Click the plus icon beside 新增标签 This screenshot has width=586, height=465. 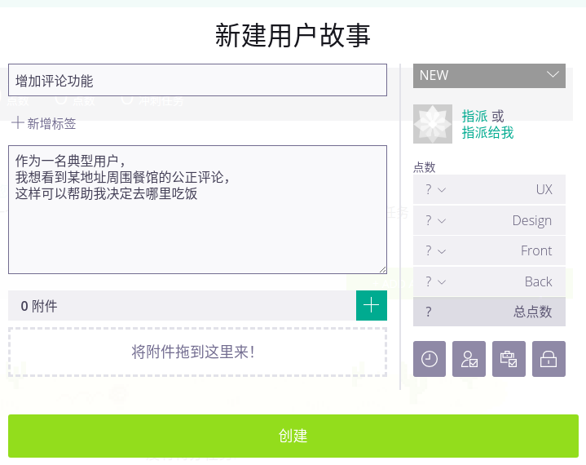[x=17, y=123]
